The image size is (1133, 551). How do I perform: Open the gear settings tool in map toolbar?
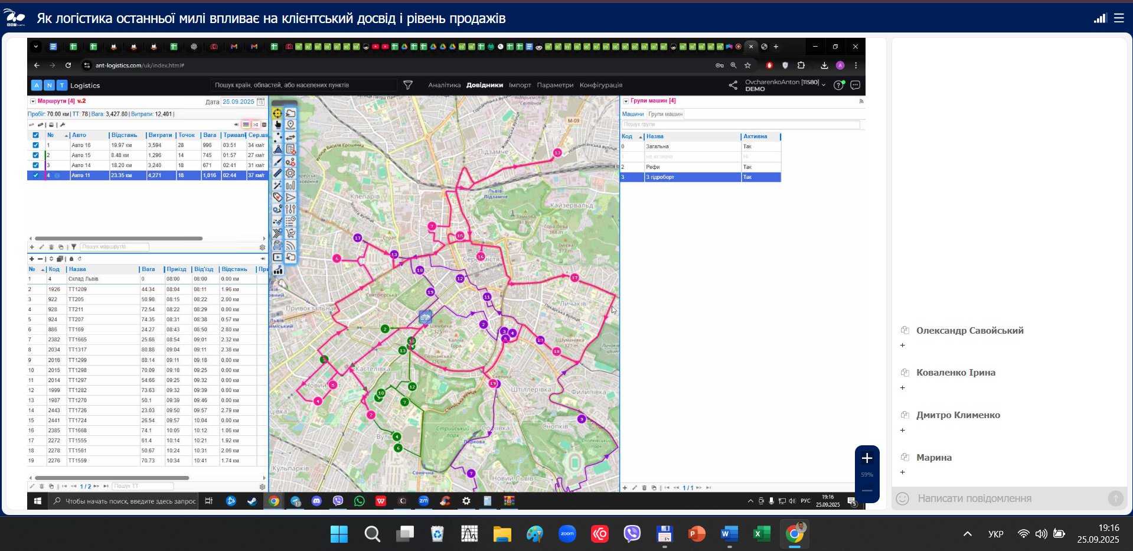290,173
